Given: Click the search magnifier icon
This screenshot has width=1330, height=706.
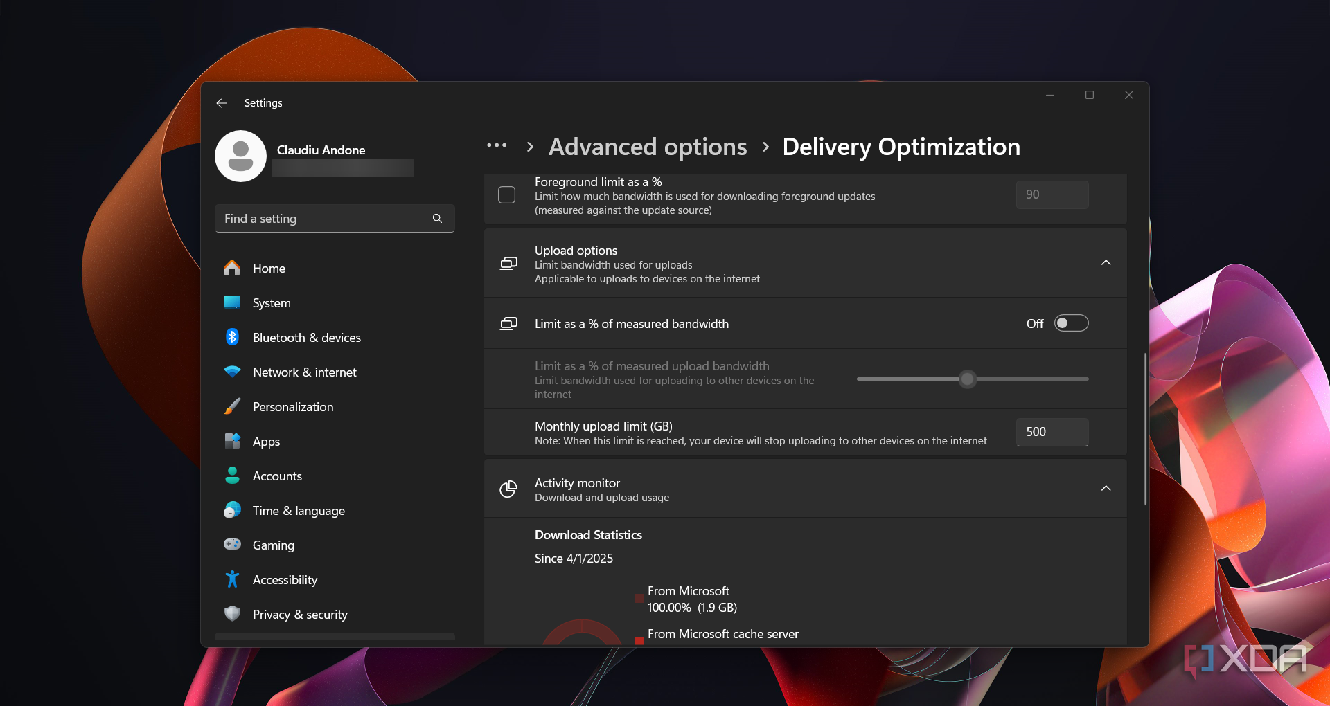Looking at the screenshot, I should pos(437,219).
